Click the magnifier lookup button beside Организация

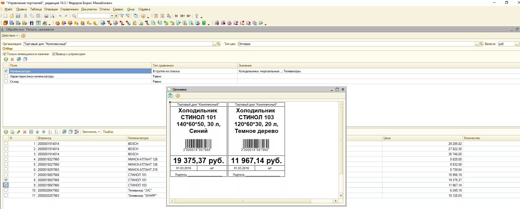click(x=218, y=44)
